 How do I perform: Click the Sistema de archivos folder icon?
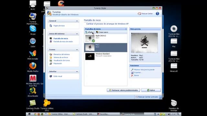[51, 57]
